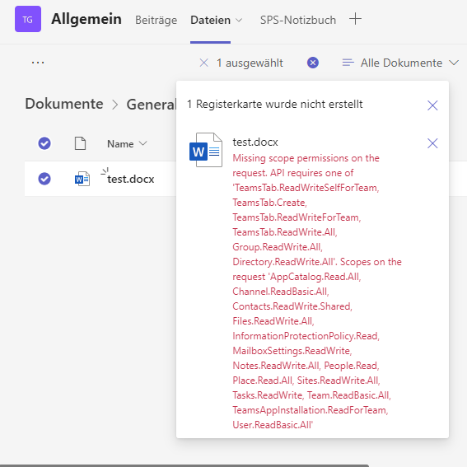This screenshot has width=467, height=467.
Task: Switch to the Beiträge tab
Action: click(x=156, y=21)
